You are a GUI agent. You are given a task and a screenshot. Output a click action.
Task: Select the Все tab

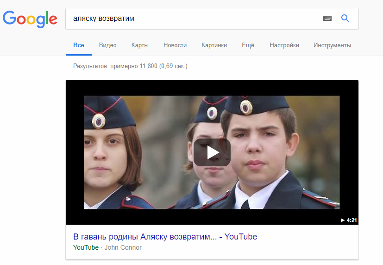pos(79,45)
